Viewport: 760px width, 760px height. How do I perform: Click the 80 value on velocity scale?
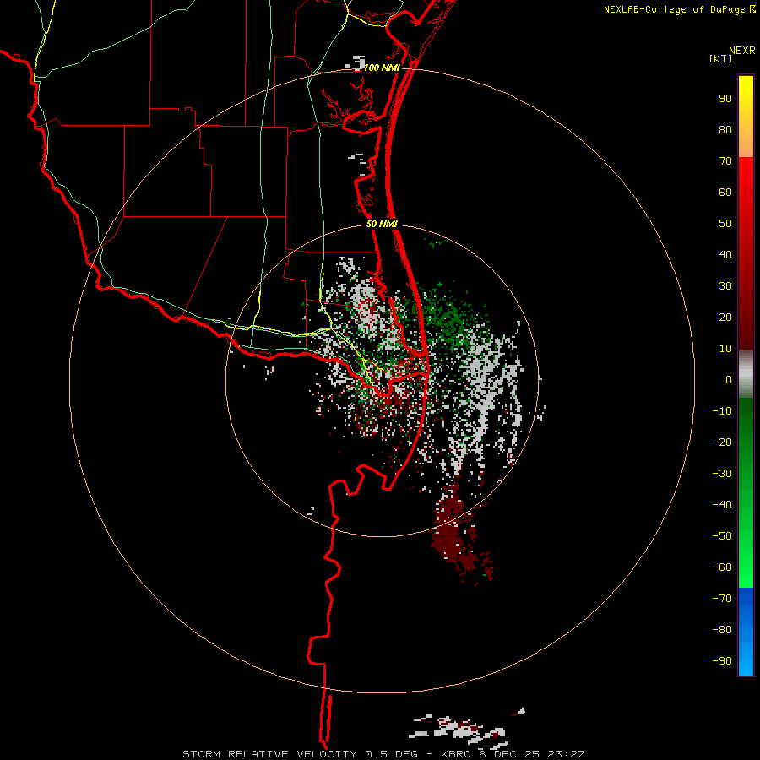725,129
